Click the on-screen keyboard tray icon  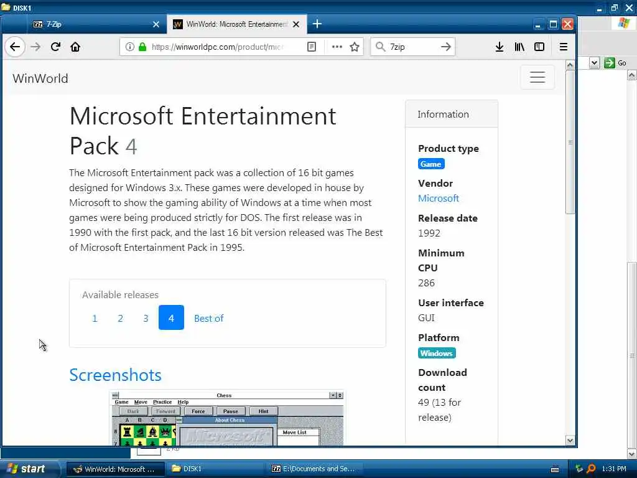[x=555, y=469]
